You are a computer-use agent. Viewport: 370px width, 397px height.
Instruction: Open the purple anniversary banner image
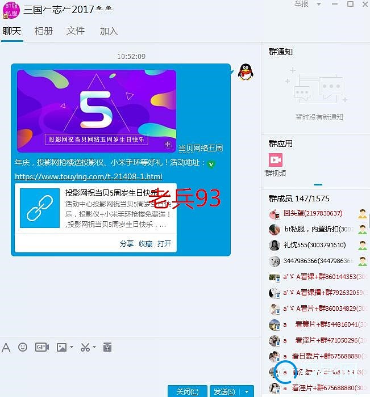[97, 111]
